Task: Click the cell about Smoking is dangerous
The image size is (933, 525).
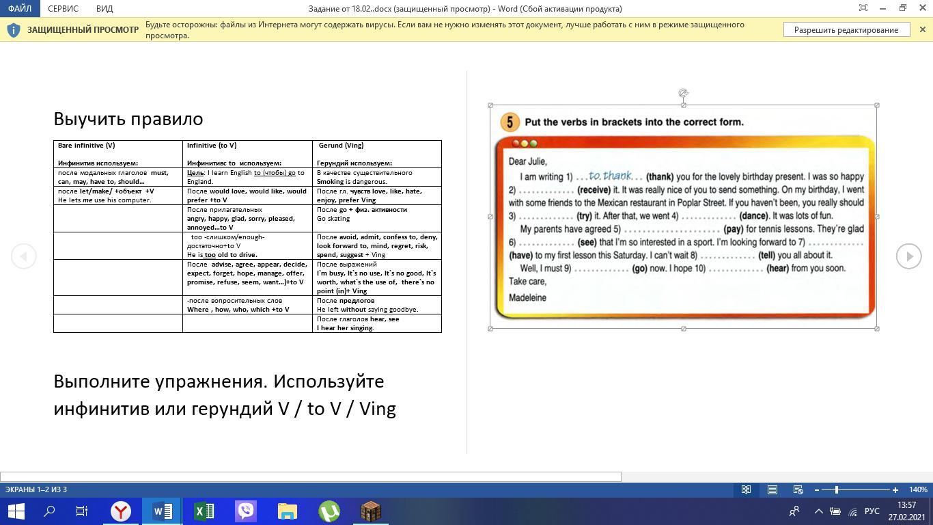Action: pos(377,177)
